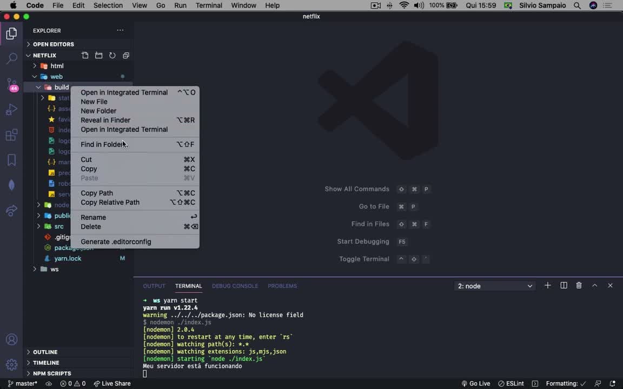Open the Live Share activity bar view
The image size is (623, 389).
(x=11, y=210)
